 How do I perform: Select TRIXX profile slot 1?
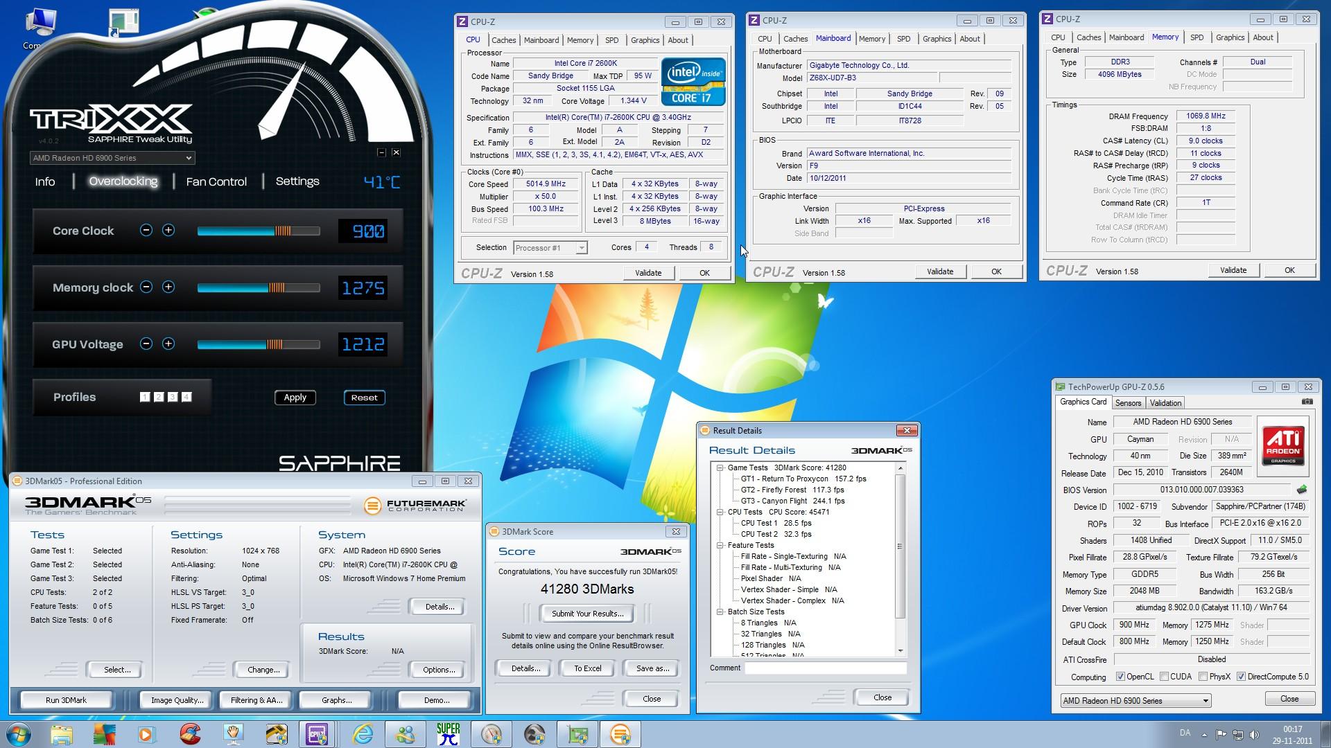click(x=145, y=397)
